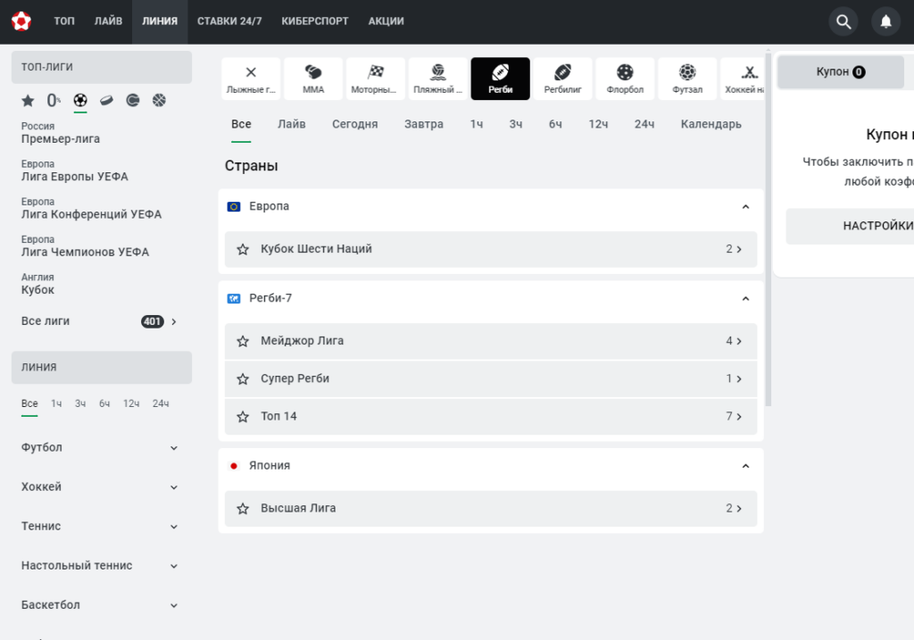Open Англия Кубок link
Viewport: 914px width, 640px height.
coord(37,284)
